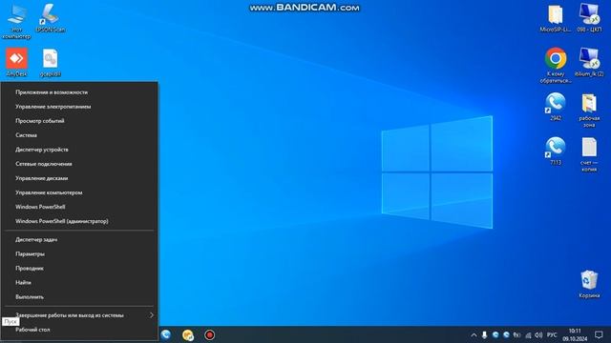Open Управление компьютером from the menu
Image resolution: width=611 pixels, height=343 pixels.
(79, 192)
